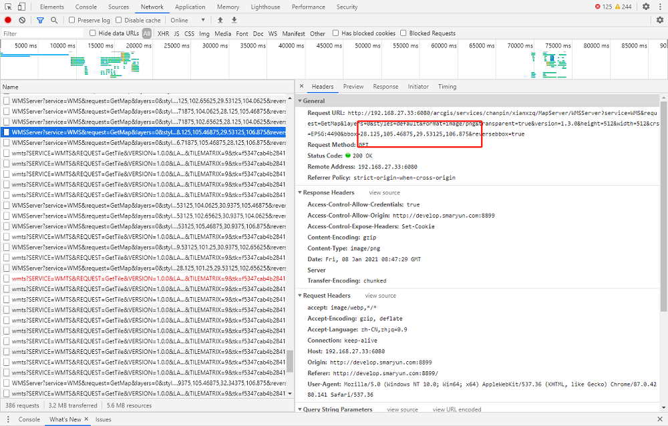Activate the inspect element picker icon
Screen dimensions: 668x426
click(8, 7)
